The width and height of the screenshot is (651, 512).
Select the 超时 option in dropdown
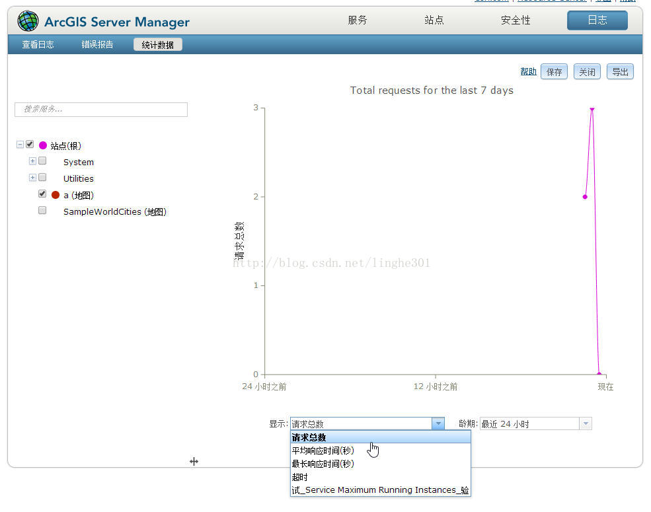[300, 477]
